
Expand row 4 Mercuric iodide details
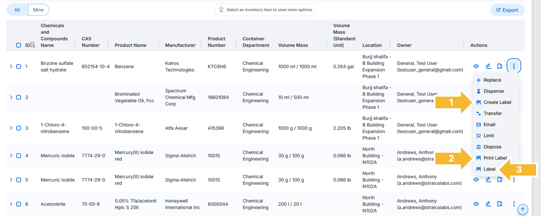click(11, 155)
